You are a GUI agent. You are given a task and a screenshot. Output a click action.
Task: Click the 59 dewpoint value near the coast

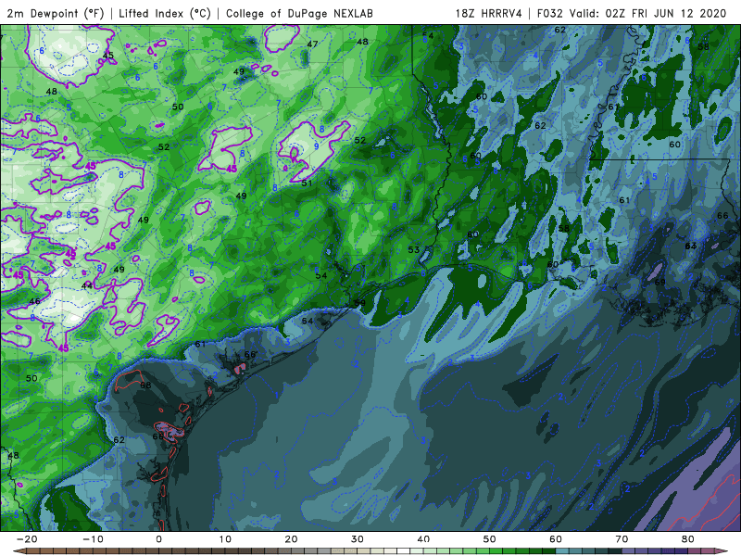click(x=360, y=303)
